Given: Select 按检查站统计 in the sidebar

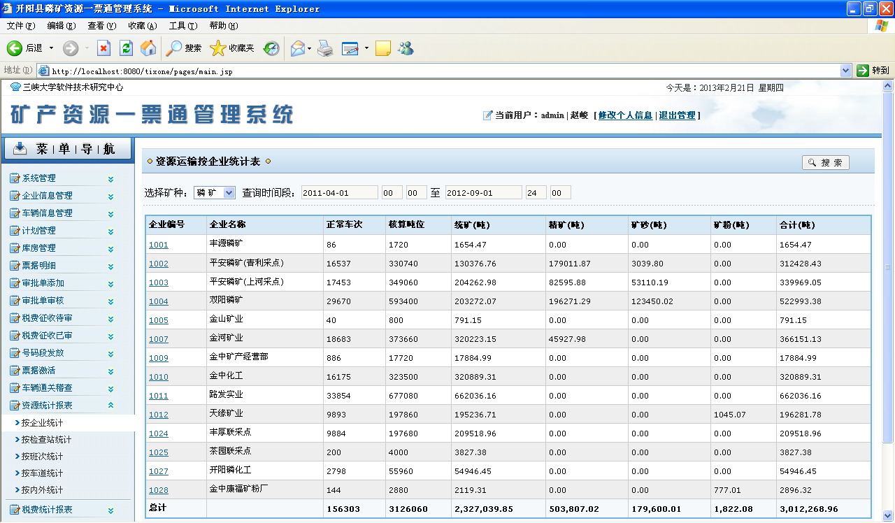Looking at the screenshot, I should pos(46,440).
